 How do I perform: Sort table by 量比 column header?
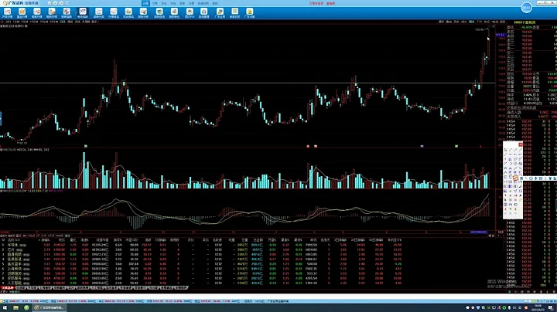click(73, 240)
